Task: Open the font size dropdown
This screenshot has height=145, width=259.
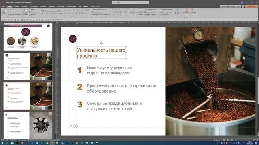Action: tap(62, 10)
